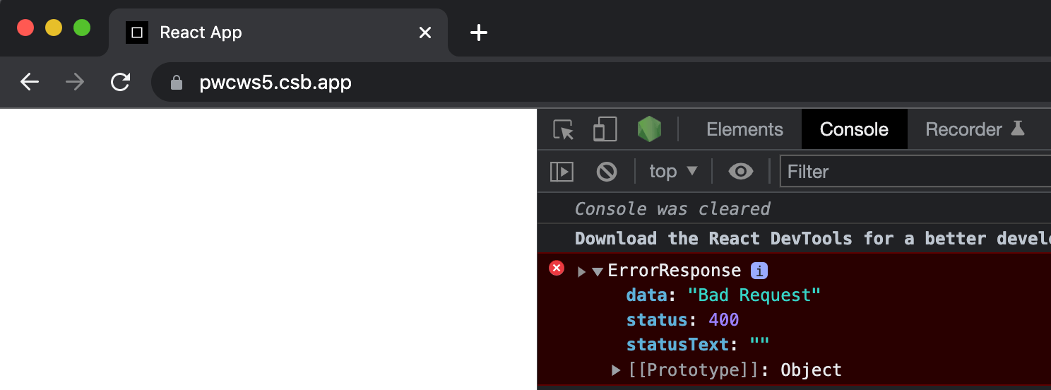Click the React App tab favicon

[x=137, y=32]
